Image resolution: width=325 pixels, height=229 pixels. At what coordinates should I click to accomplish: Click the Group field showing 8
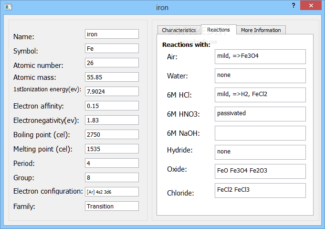112,177
